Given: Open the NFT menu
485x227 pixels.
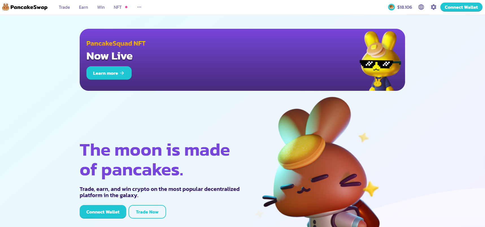Looking at the screenshot, I should point(118,7).
